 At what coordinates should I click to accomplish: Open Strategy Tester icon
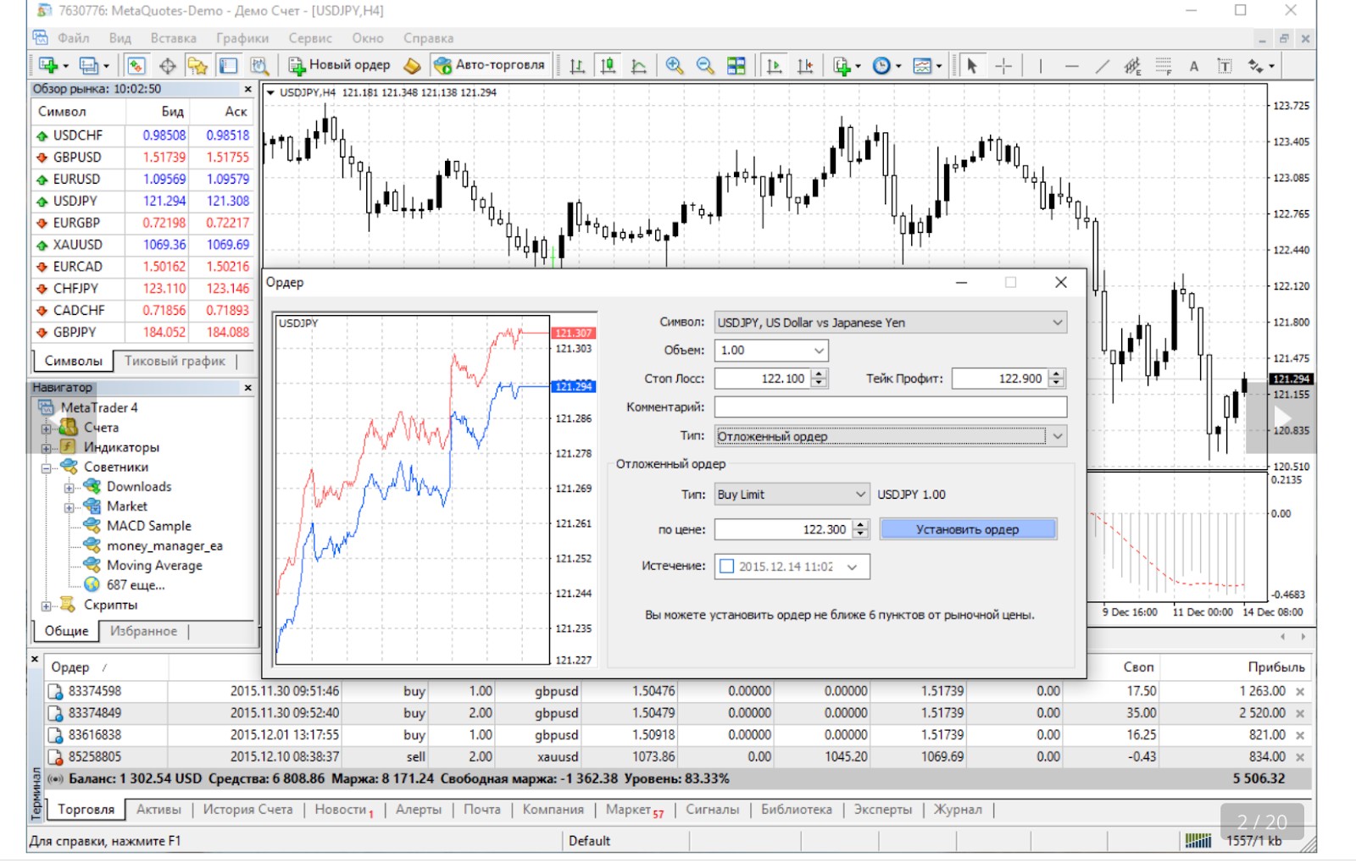259,65
